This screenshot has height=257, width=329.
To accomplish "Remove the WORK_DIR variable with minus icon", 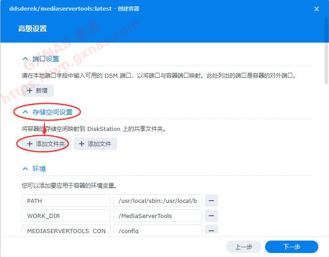I will tap(211, 216).
